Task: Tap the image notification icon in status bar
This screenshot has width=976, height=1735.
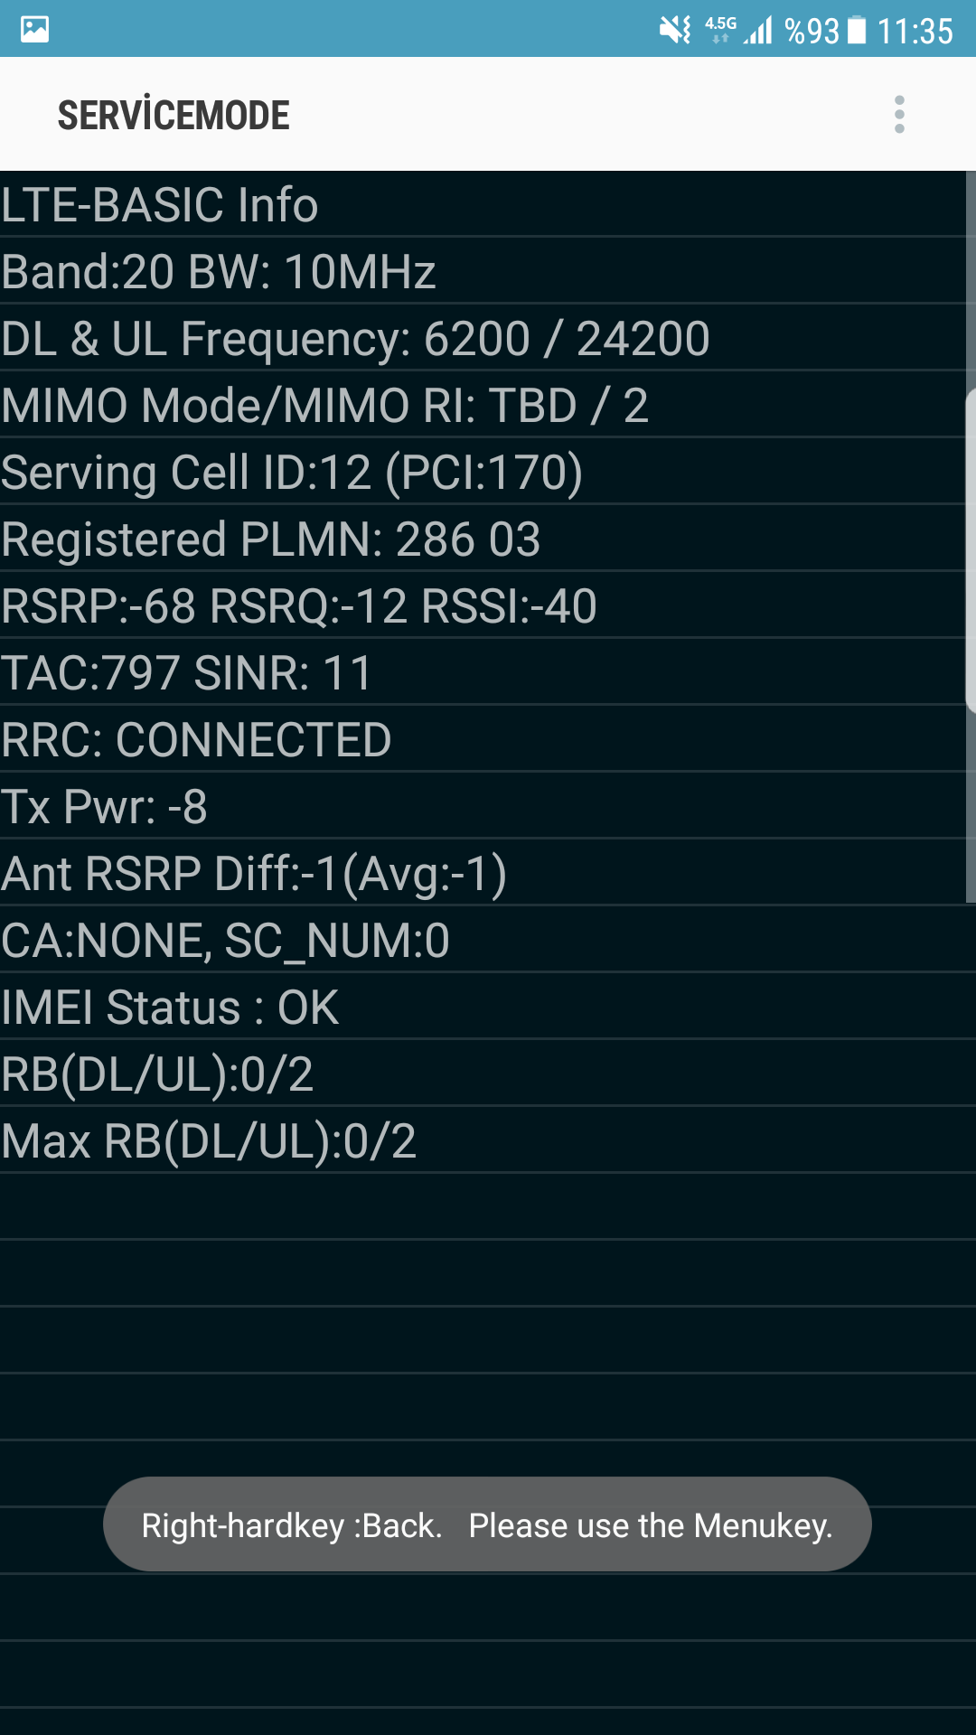Action: [34, 29]
